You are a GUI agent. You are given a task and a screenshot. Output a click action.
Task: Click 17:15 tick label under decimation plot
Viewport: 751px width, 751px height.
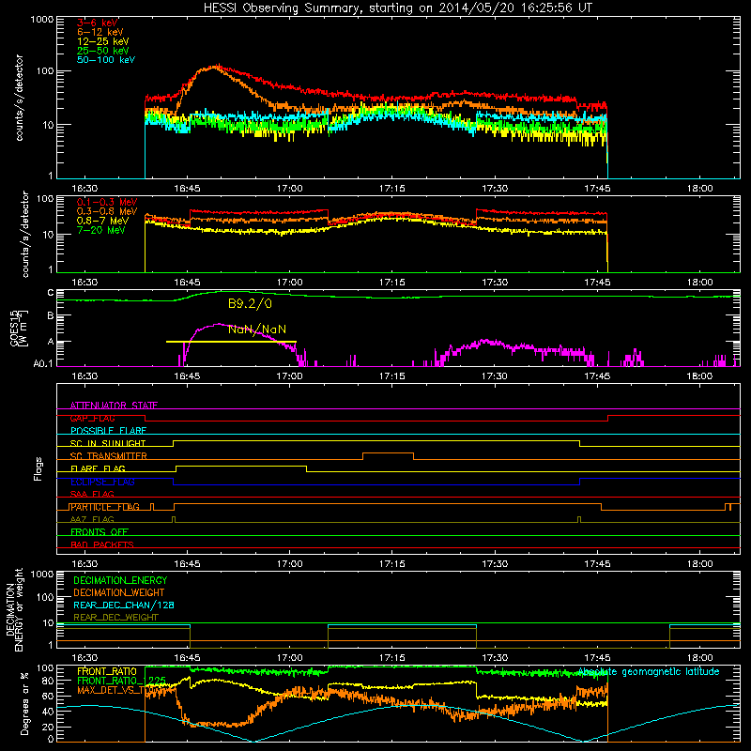(x=392, y=658)
